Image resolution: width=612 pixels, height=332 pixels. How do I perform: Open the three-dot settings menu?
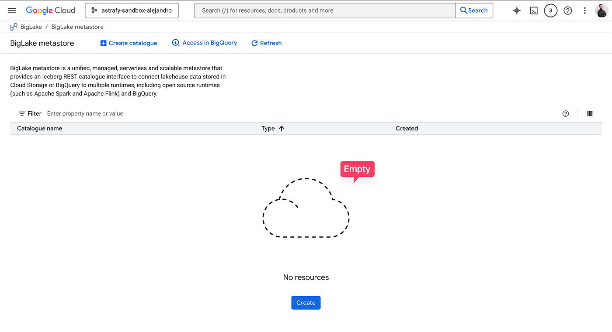585,10
